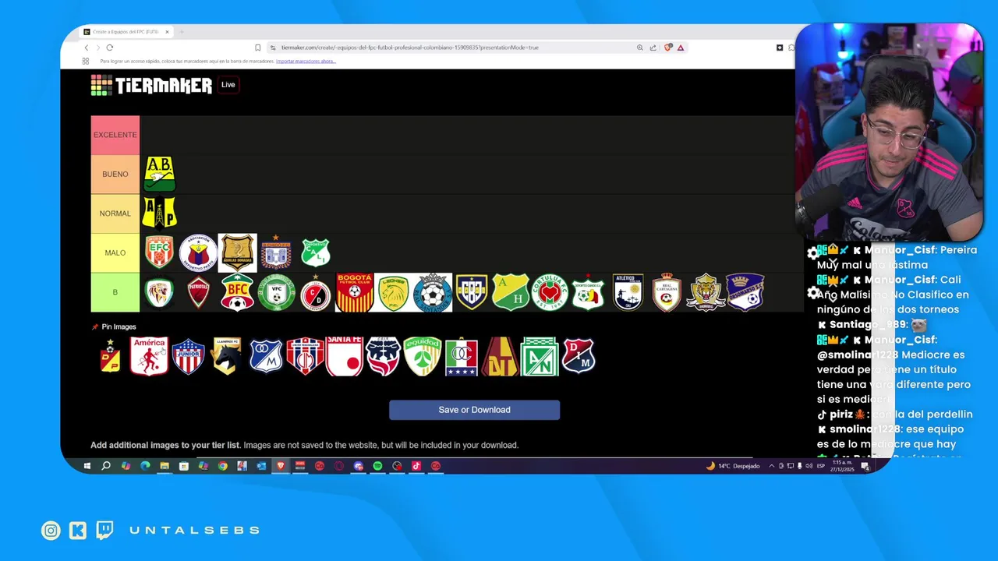This screenshot has height=561, width=998.
Task: Open Spotify from the taskbar
Action: coord(377,466)
